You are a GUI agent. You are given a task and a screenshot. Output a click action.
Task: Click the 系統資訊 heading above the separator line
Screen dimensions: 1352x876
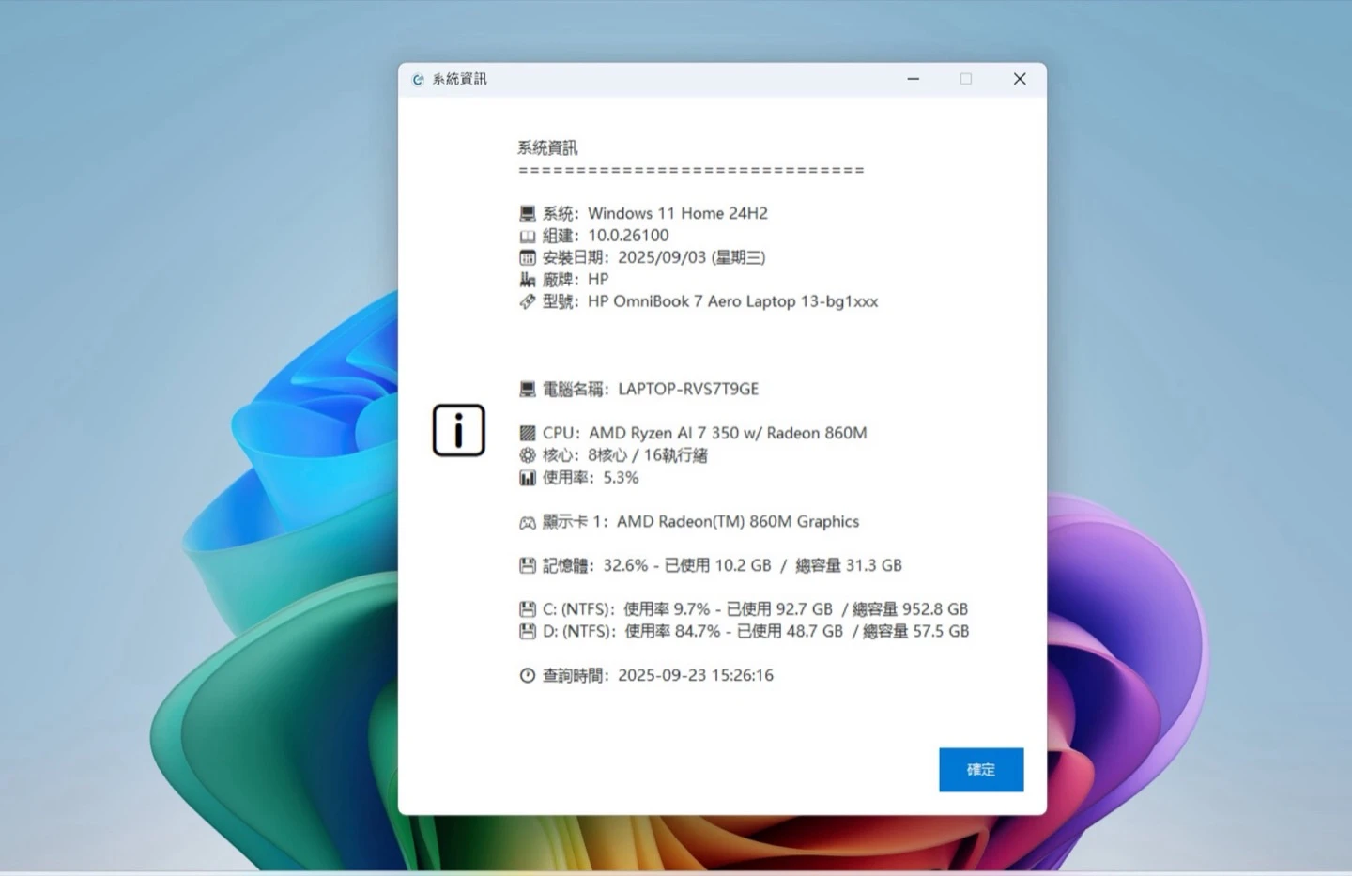pyautogui.click(x=547, y=147)
